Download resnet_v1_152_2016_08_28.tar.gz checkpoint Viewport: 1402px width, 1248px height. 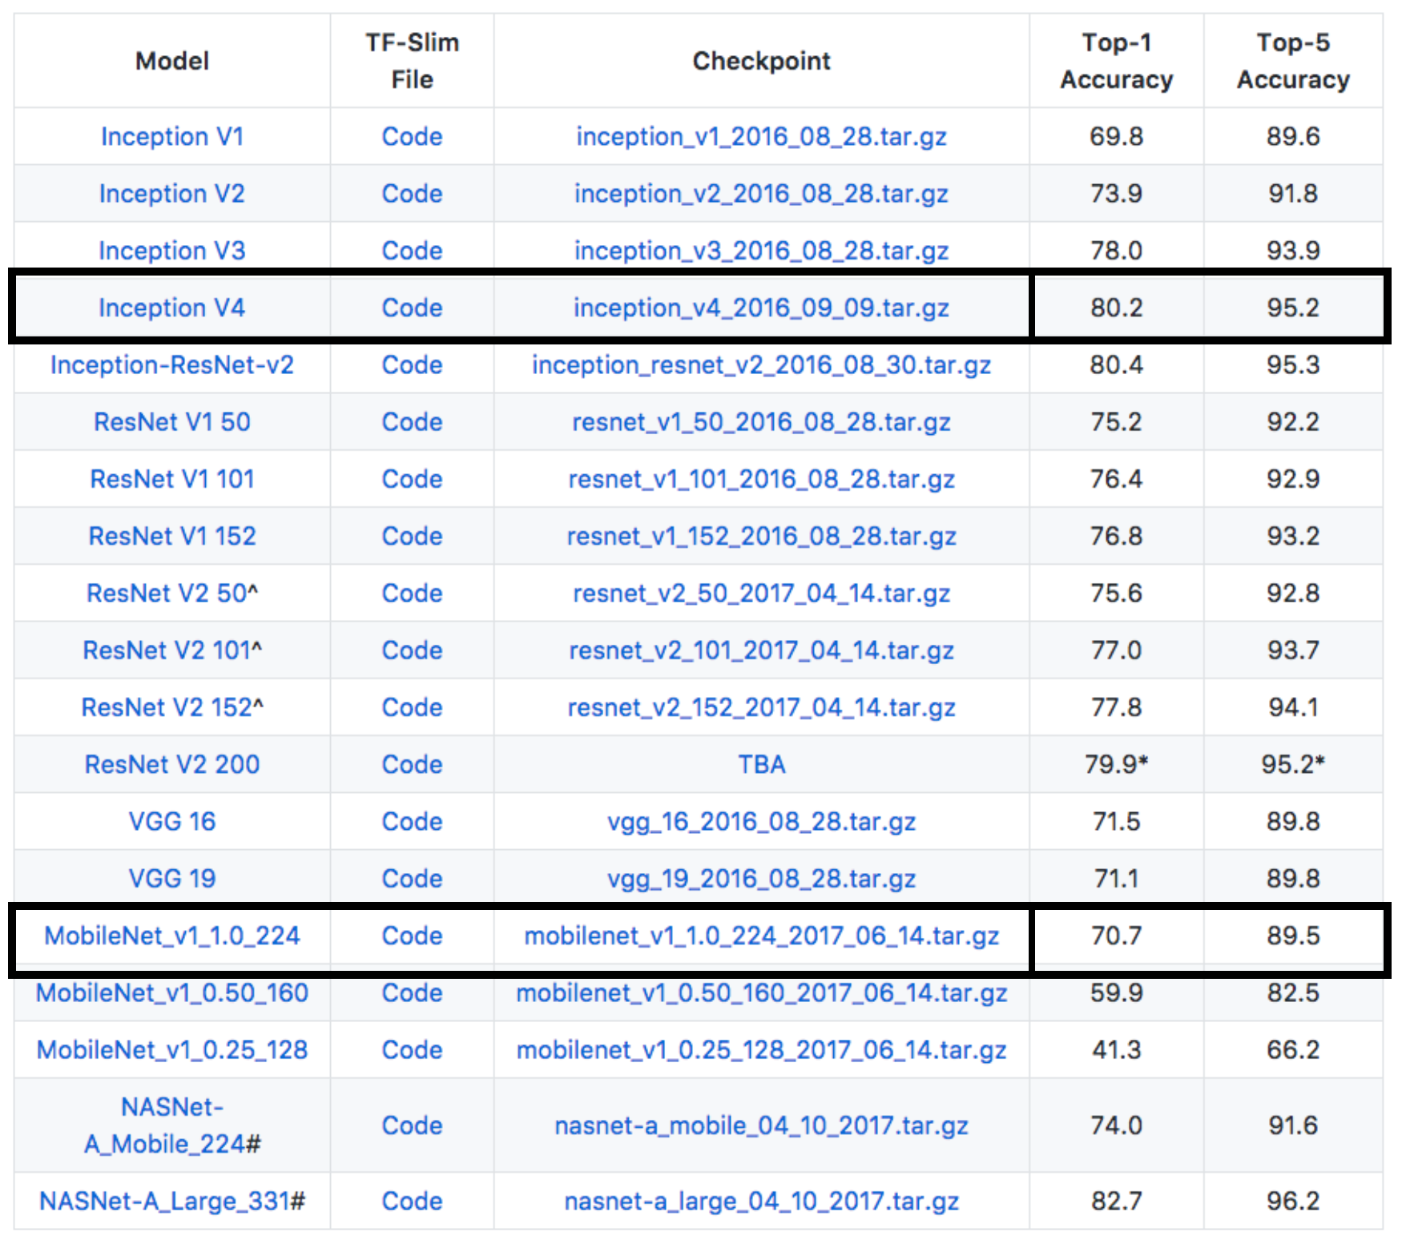click(762, 537)
